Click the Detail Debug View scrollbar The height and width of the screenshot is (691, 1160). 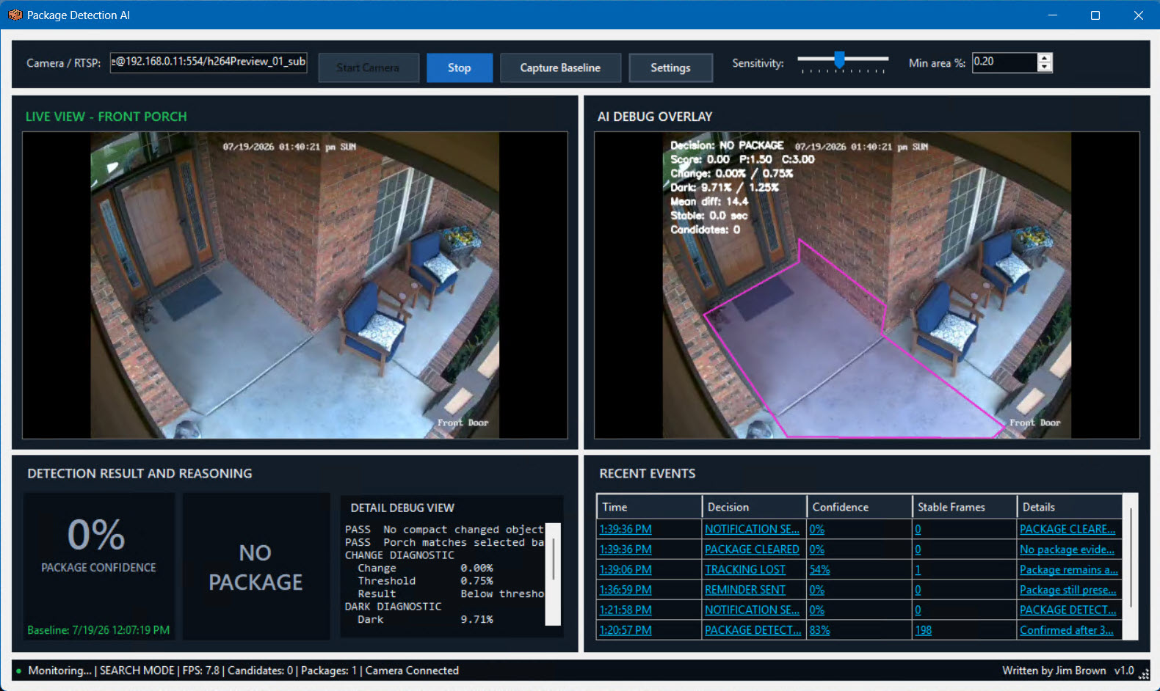pos(553,574)
